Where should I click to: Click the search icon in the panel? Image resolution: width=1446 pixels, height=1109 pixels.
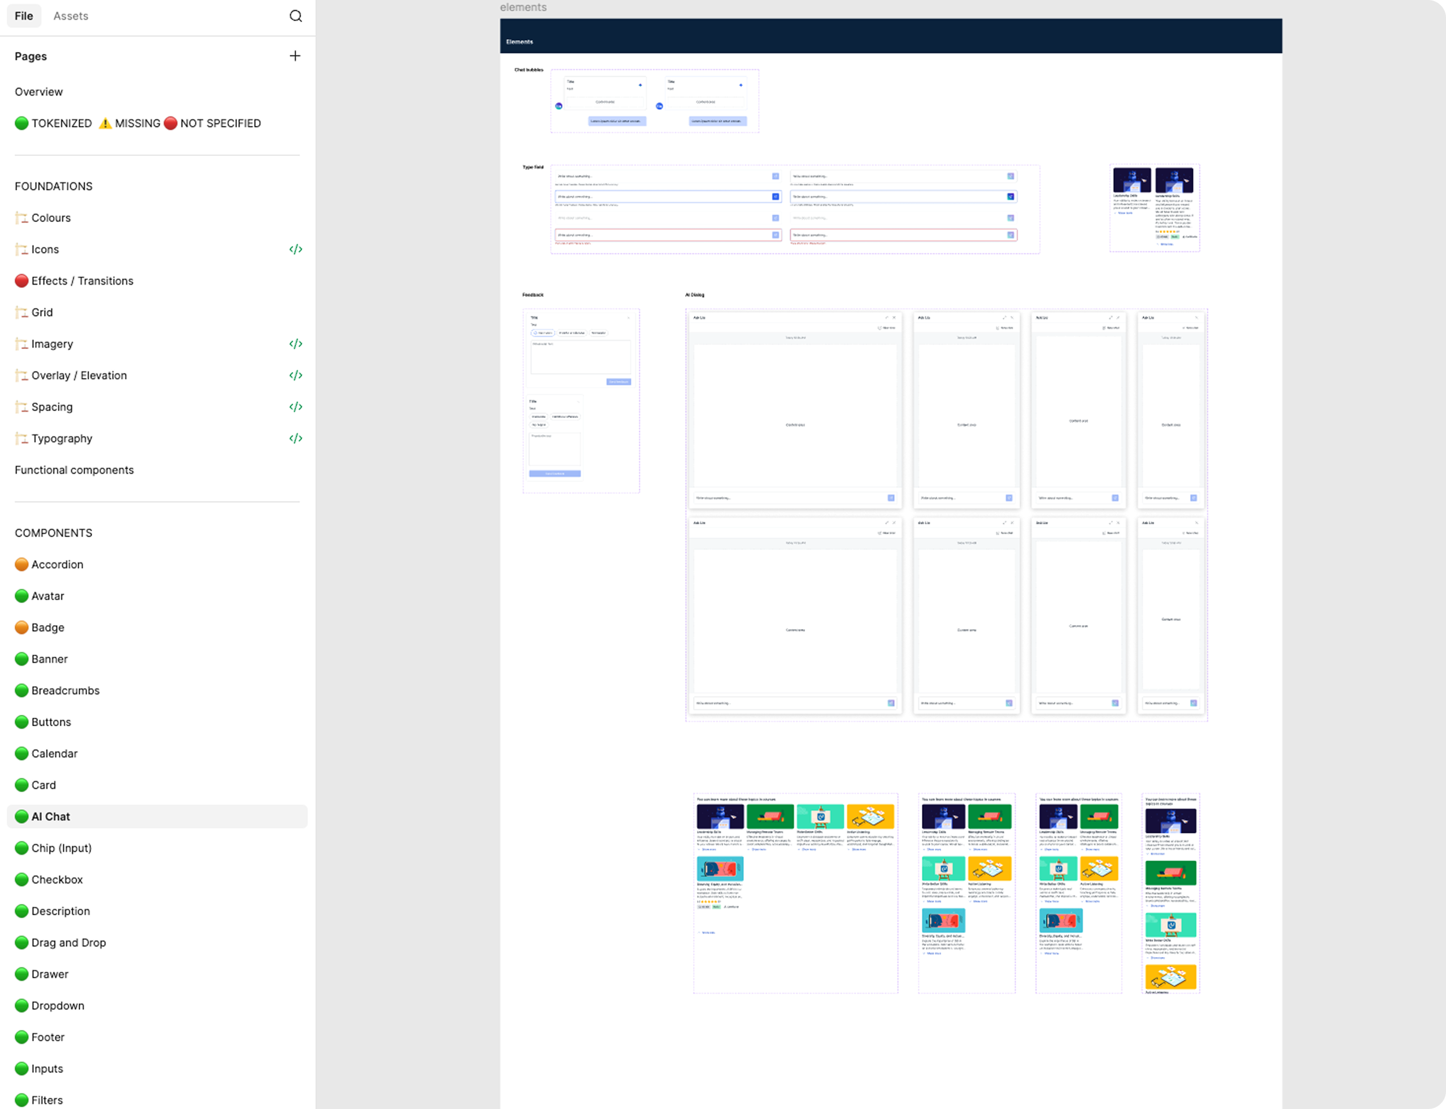[296, 16]
